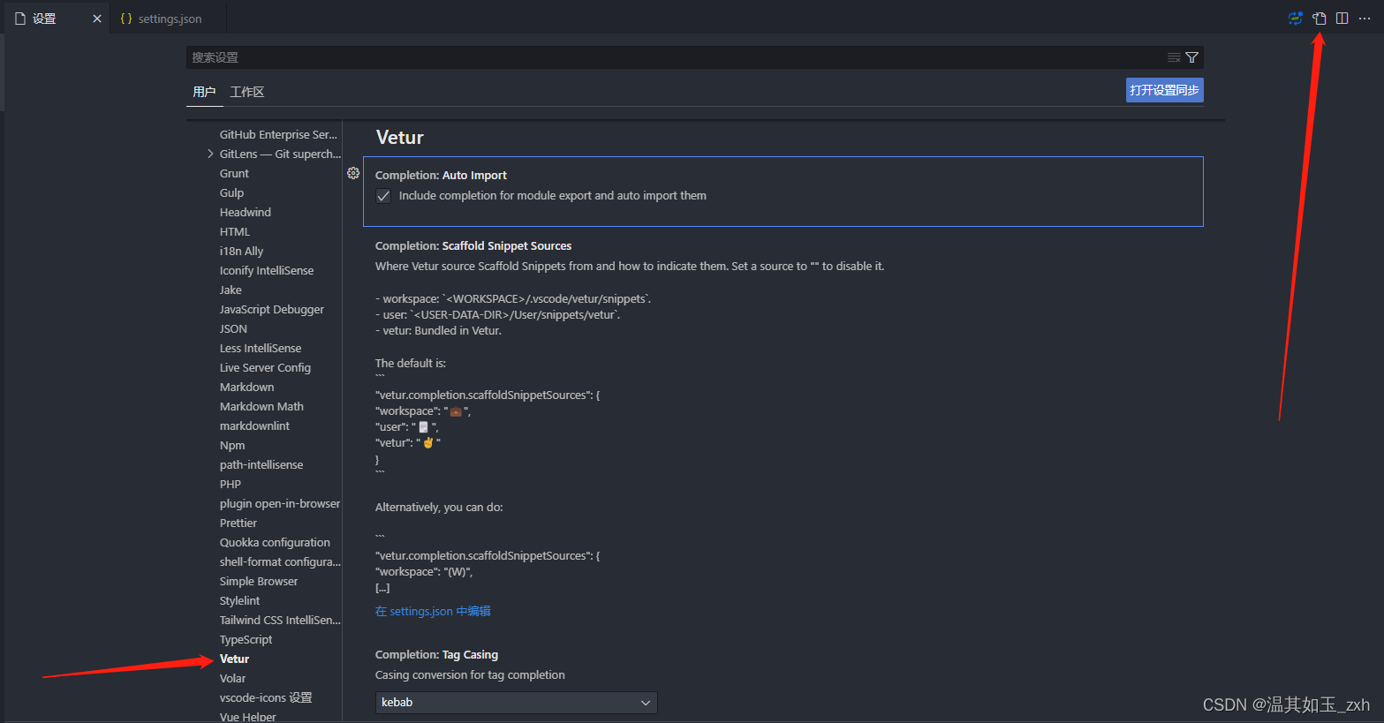This screenshot has height=723, width=1384.
Task: Select Stylelint in the settings tree
Action: pos(239,600)
